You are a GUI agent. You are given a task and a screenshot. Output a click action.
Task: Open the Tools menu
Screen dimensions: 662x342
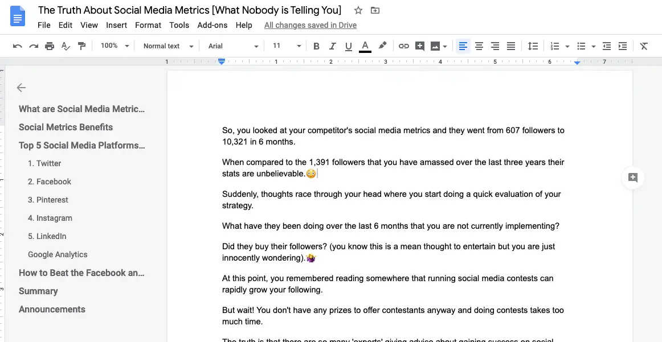[179, 25]
